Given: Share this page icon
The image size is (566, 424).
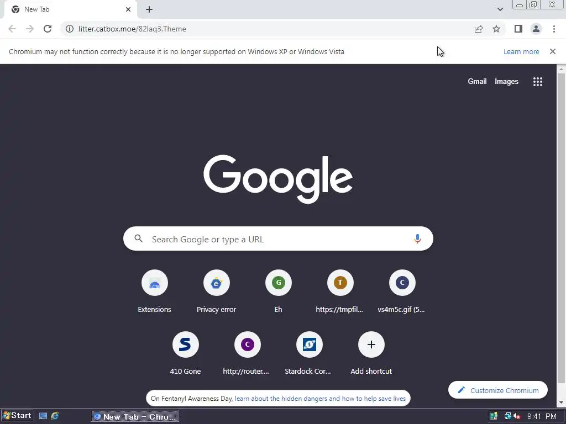Looking at the screenshot, I should pos(479,29).
